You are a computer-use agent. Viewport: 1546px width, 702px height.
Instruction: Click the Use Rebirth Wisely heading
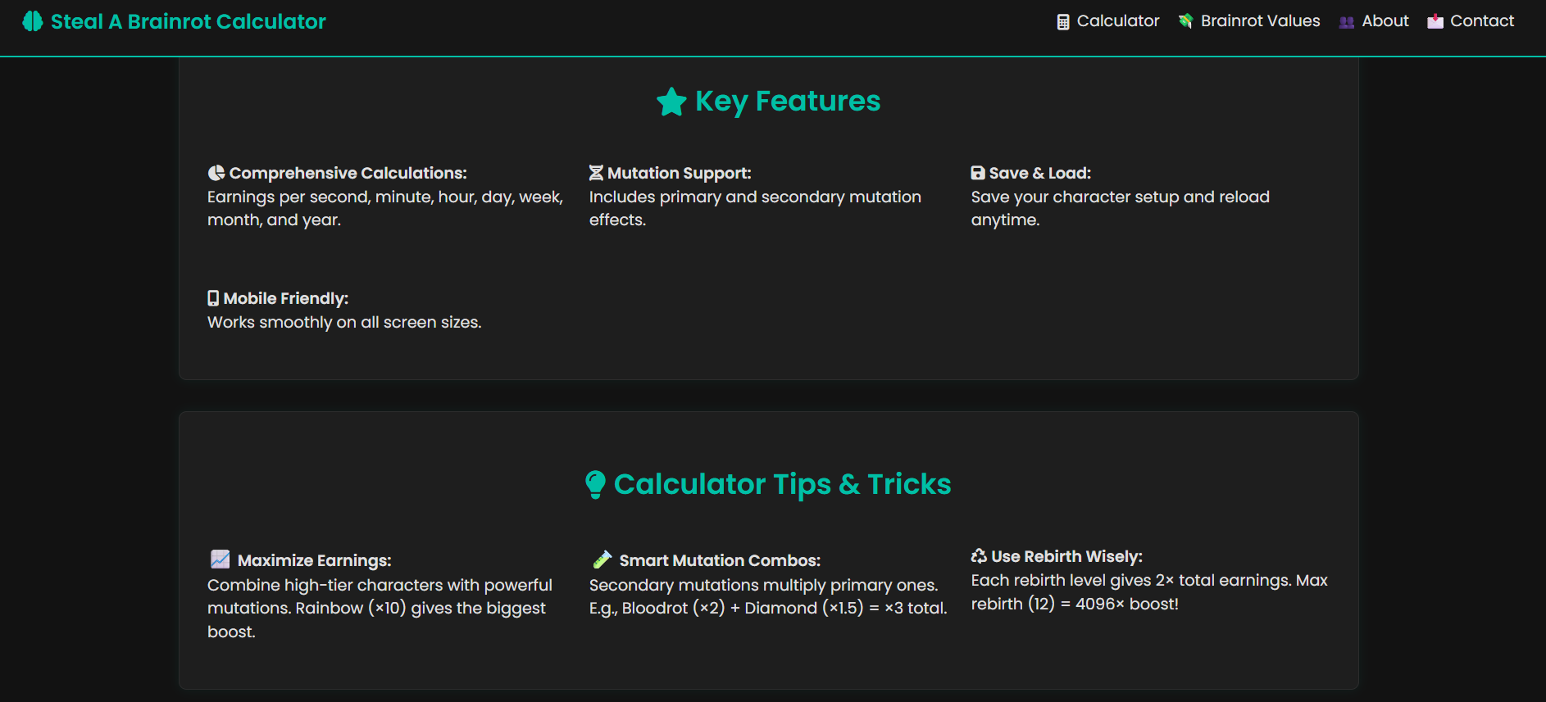point(1066,556)
